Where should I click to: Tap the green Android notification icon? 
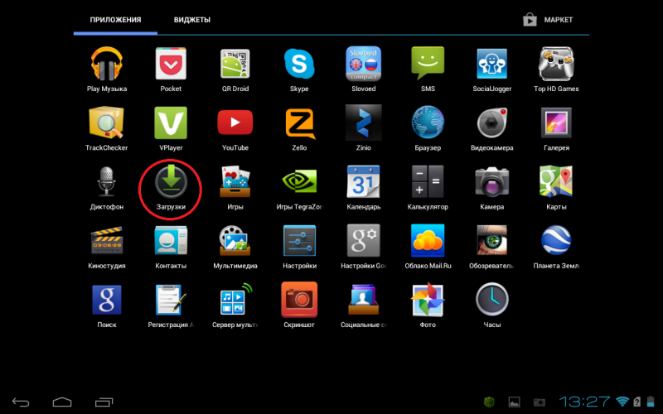[489, 402]
